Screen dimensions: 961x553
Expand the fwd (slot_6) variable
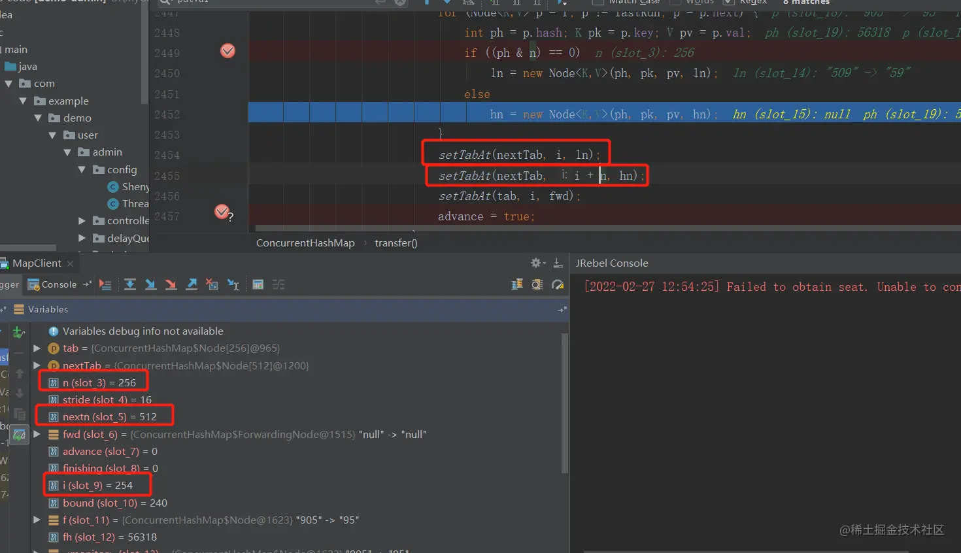37,434
